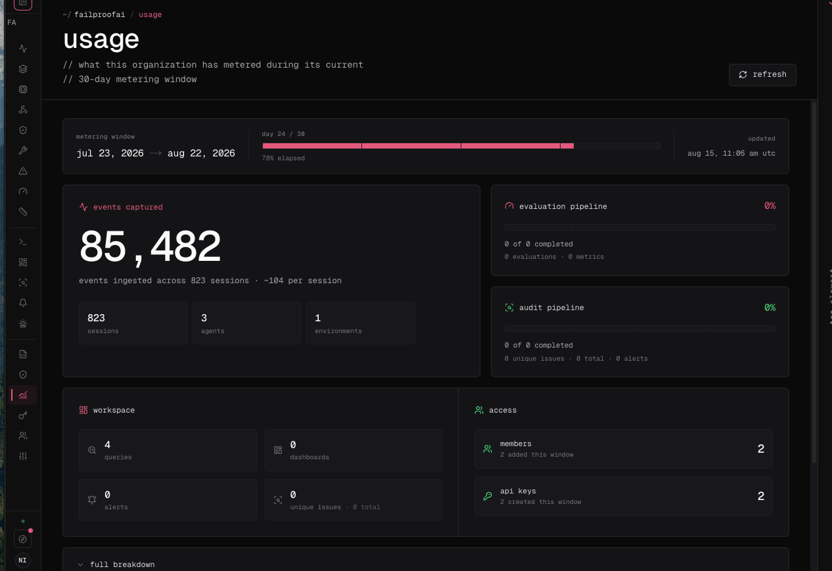Open the dashboards grid icon in sidebar
This screenshot has height=571, width=832.
(x=23, y=262)
